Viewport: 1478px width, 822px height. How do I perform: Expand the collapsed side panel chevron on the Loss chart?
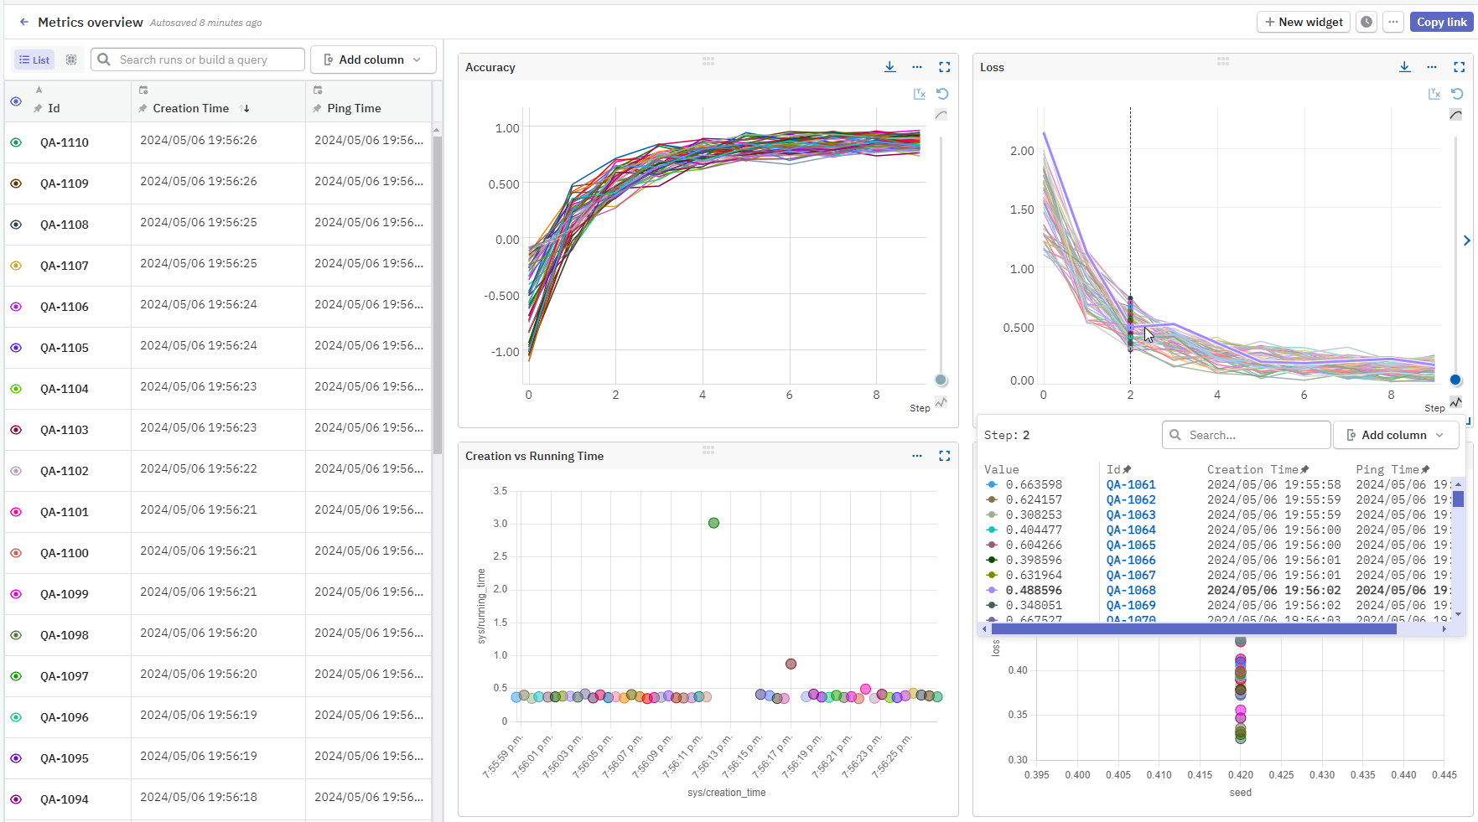click(x=1466, y=240)
